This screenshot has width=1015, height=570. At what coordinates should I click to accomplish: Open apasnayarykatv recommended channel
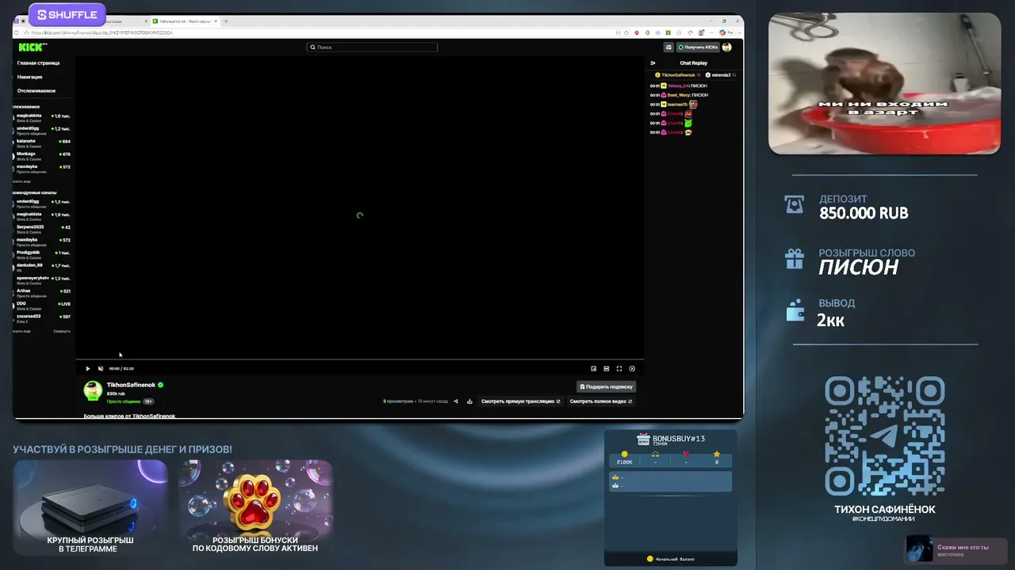click(x=43, y=279)
